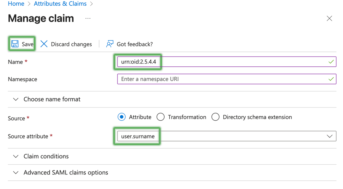Expand the Claim conditions section
The image size is (343, 189).
tap(16, 156)
